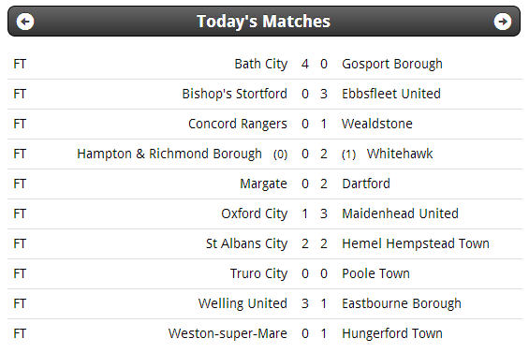This screenshot has height=353, width=529.
Task: Select Oxford City team name
Action: point(255,214)
